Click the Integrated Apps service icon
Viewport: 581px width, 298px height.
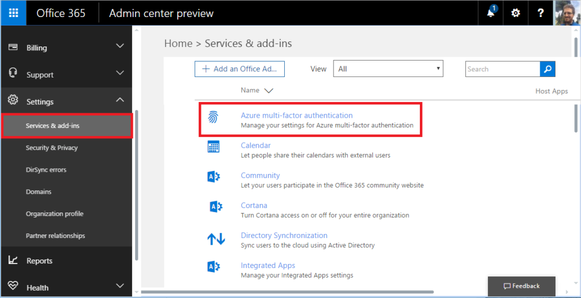coord(214,267)
